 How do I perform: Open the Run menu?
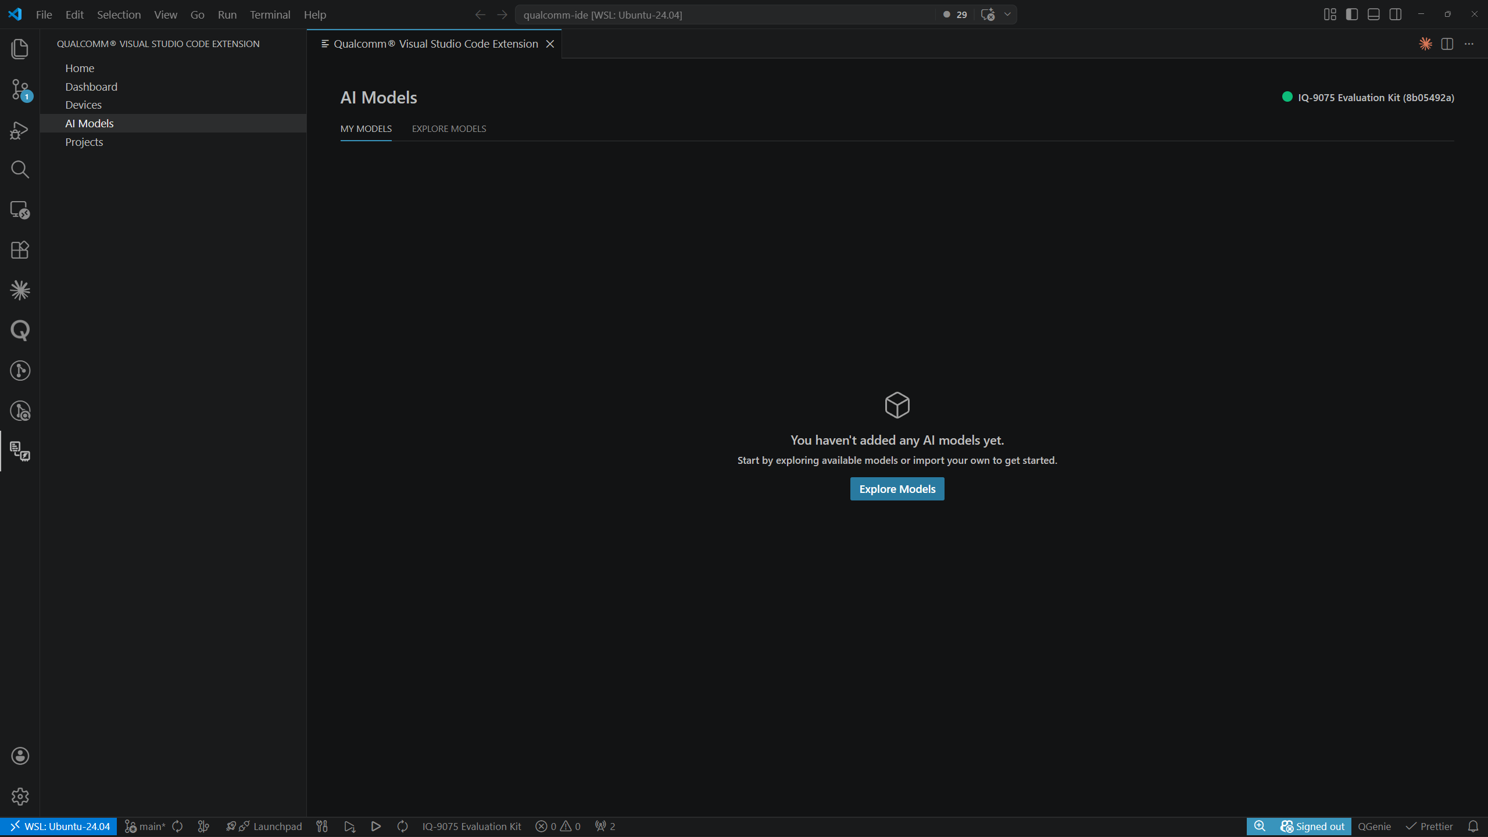[227, 15]
